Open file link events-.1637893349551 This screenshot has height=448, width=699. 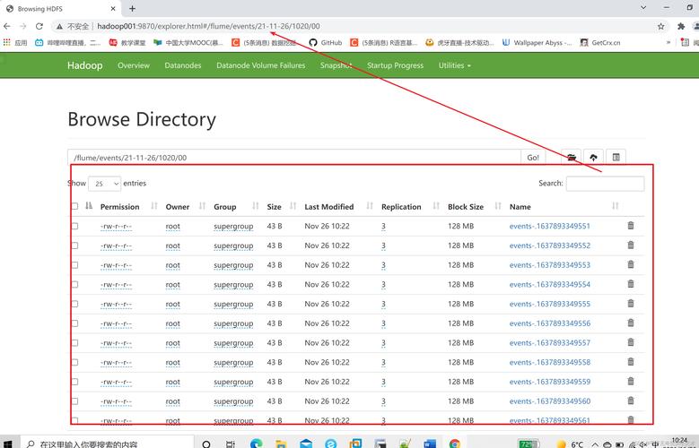pos(550,226)
